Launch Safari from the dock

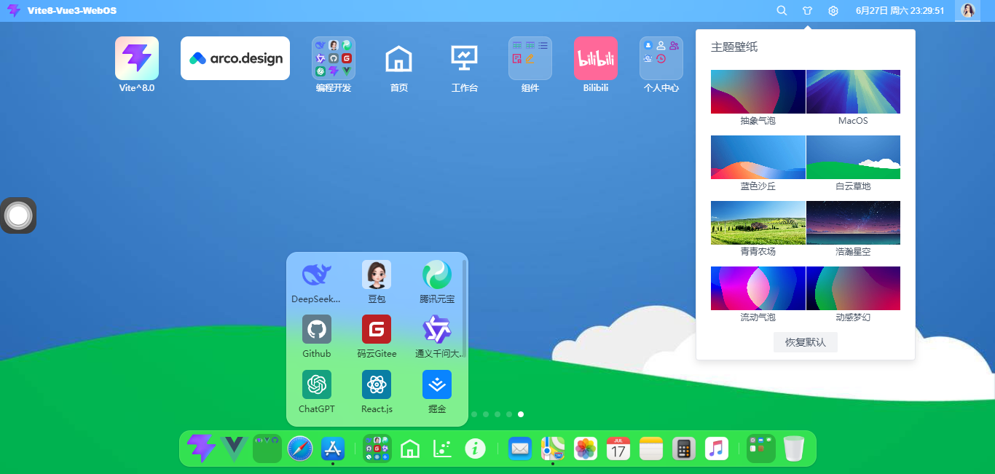click(x=300, y=449)
